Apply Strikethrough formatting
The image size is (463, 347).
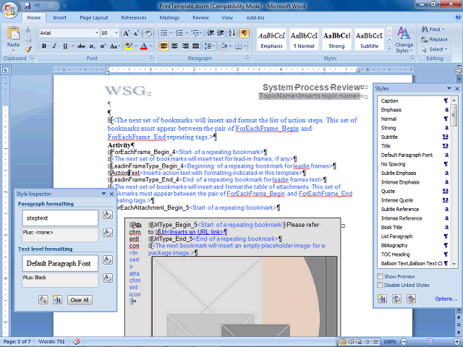click(81, 46)
